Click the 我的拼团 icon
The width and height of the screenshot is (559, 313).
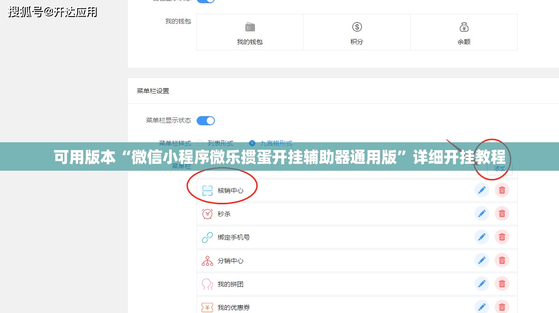click(x=208, y=284)
